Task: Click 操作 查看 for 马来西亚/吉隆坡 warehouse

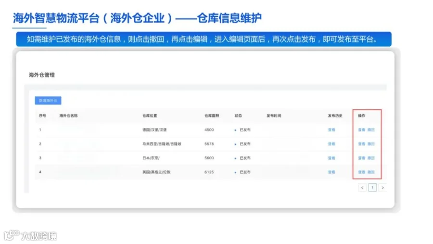Action: tap(361, 144)
